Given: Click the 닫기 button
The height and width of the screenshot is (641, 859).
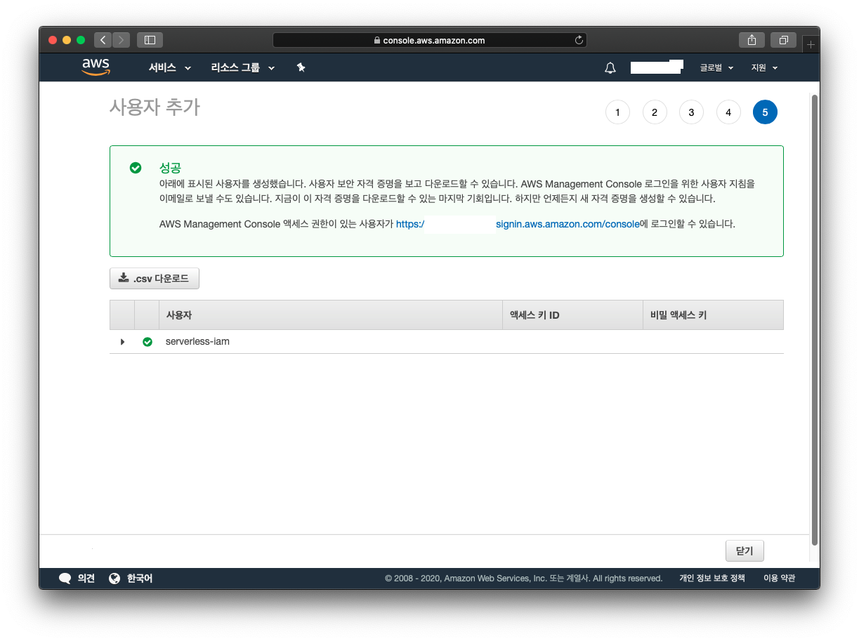Looking at the screenshot, I should click(x=744, y=550).
